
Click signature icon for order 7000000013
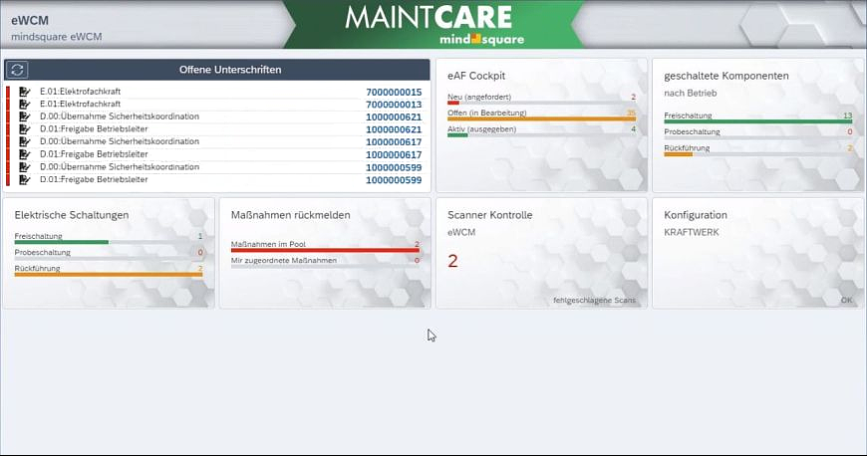24,104
